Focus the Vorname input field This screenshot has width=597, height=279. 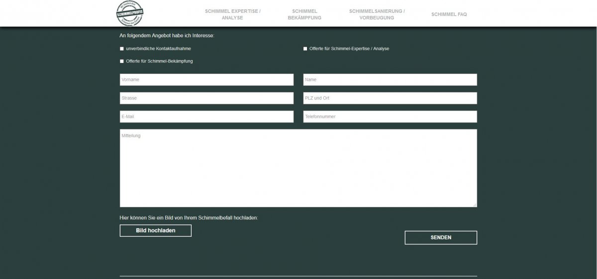point(206,79)
